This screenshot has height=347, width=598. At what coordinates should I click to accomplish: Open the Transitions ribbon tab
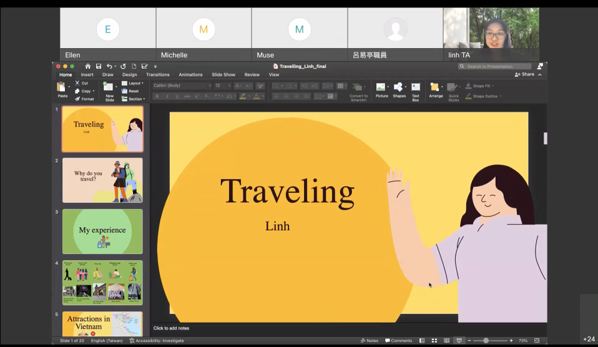coord(157,75)
